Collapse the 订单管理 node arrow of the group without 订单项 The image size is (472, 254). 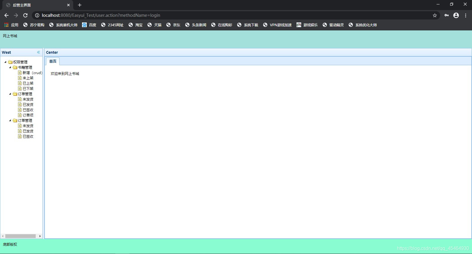10,120
